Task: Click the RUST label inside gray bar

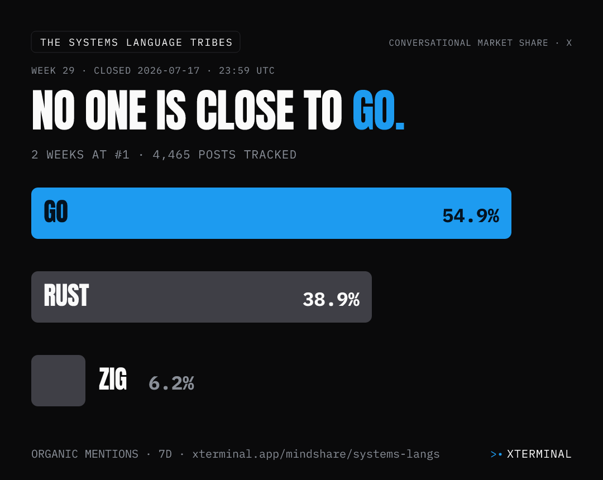Action: (x=66, y=295)
